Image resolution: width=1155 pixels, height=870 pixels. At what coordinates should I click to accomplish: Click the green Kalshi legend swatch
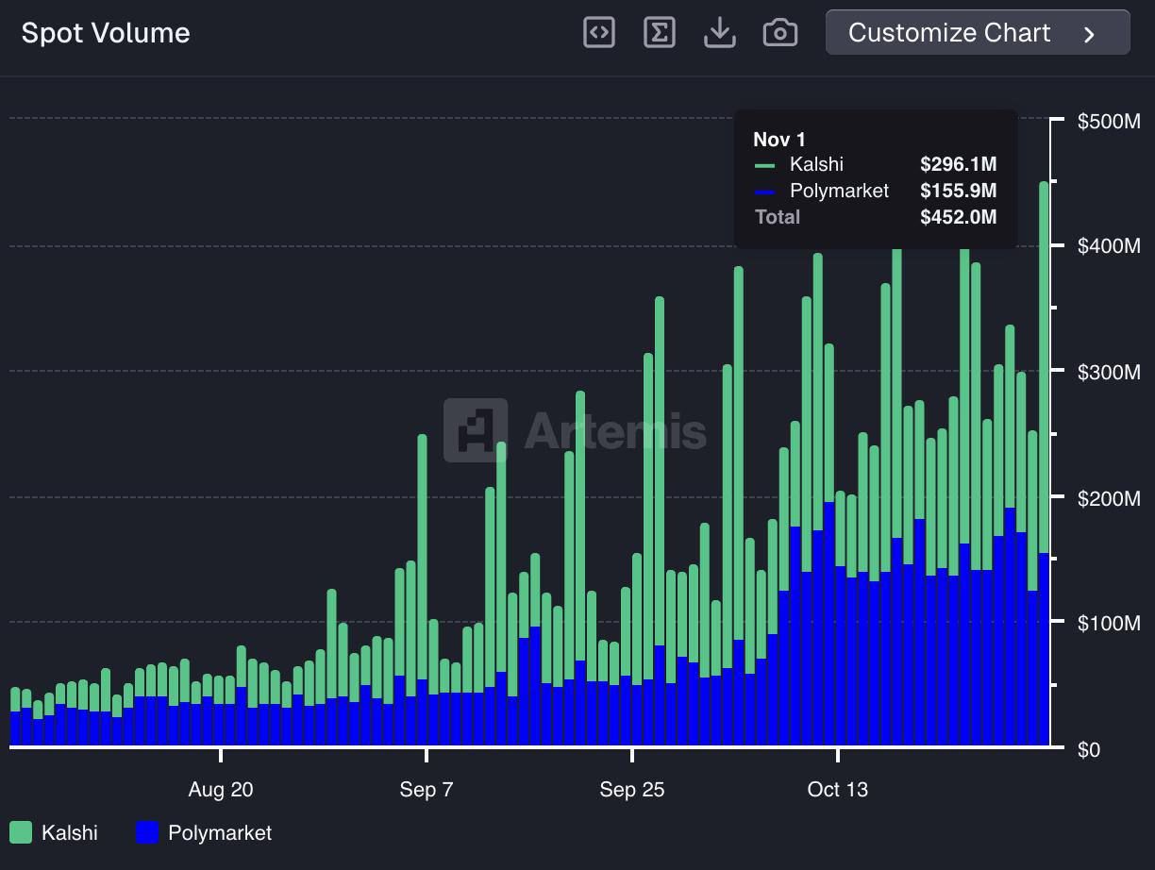[x=21, y=832]
